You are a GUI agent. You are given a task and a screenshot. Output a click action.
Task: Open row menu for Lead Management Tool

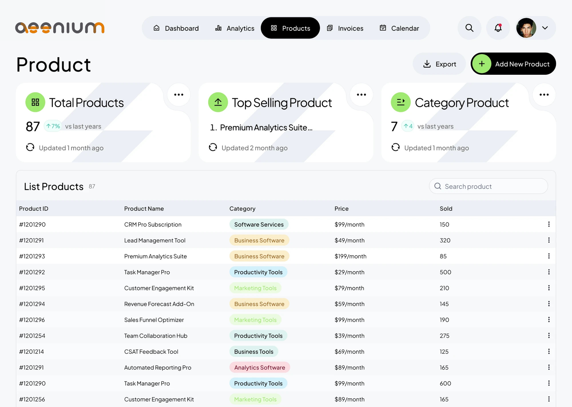(549, 240)
